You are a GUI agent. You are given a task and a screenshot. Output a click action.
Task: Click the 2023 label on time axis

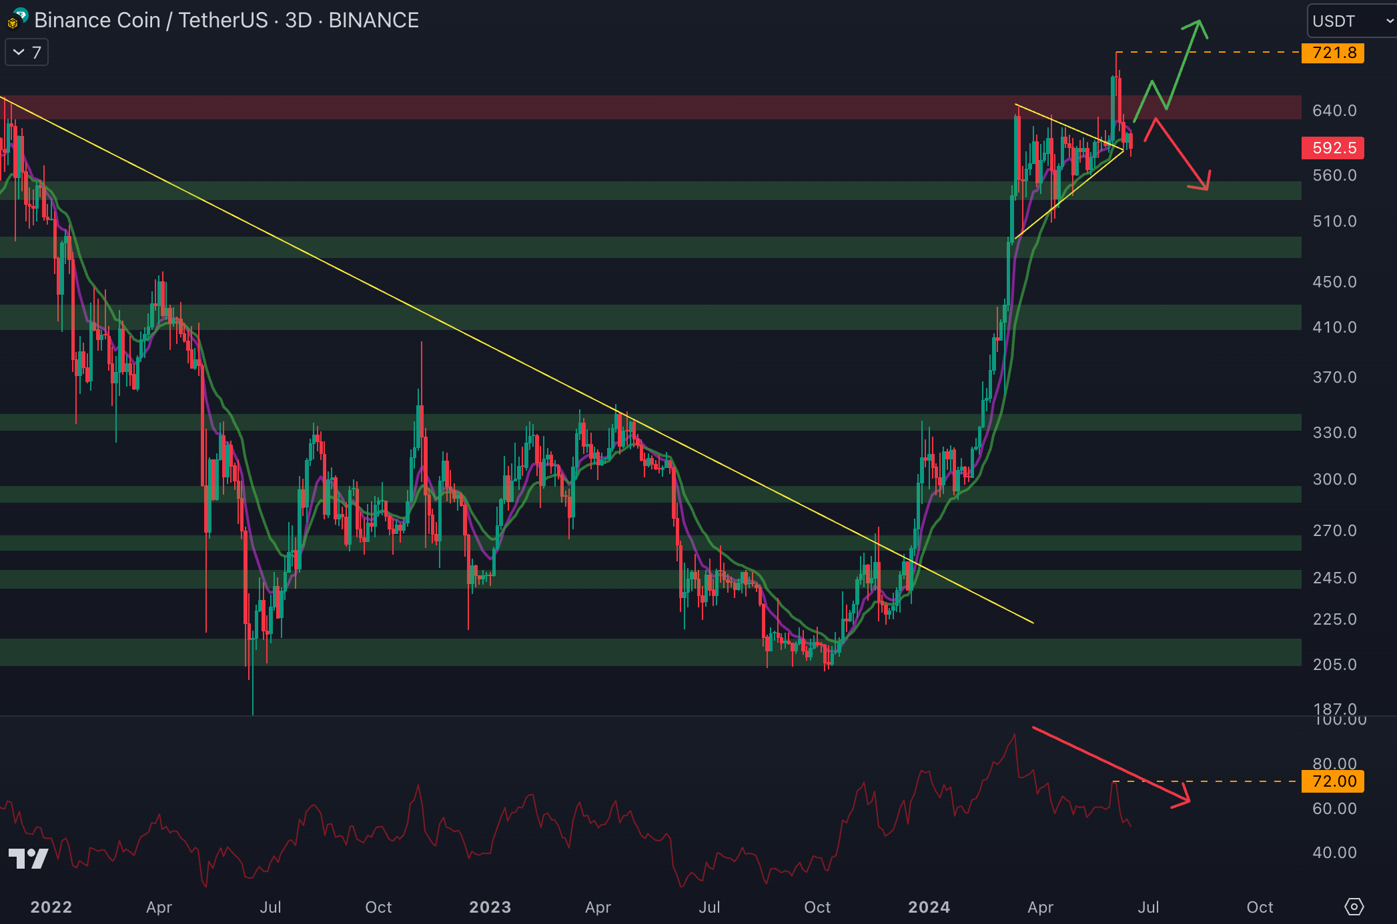click(x=490, y=907)
